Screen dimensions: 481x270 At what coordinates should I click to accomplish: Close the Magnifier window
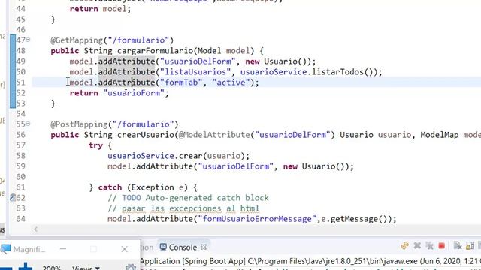[x=124, y=249]
